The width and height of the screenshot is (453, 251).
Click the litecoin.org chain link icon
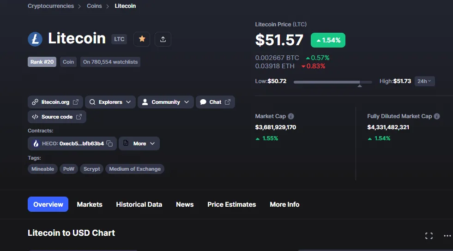click(x=35, y=102)
